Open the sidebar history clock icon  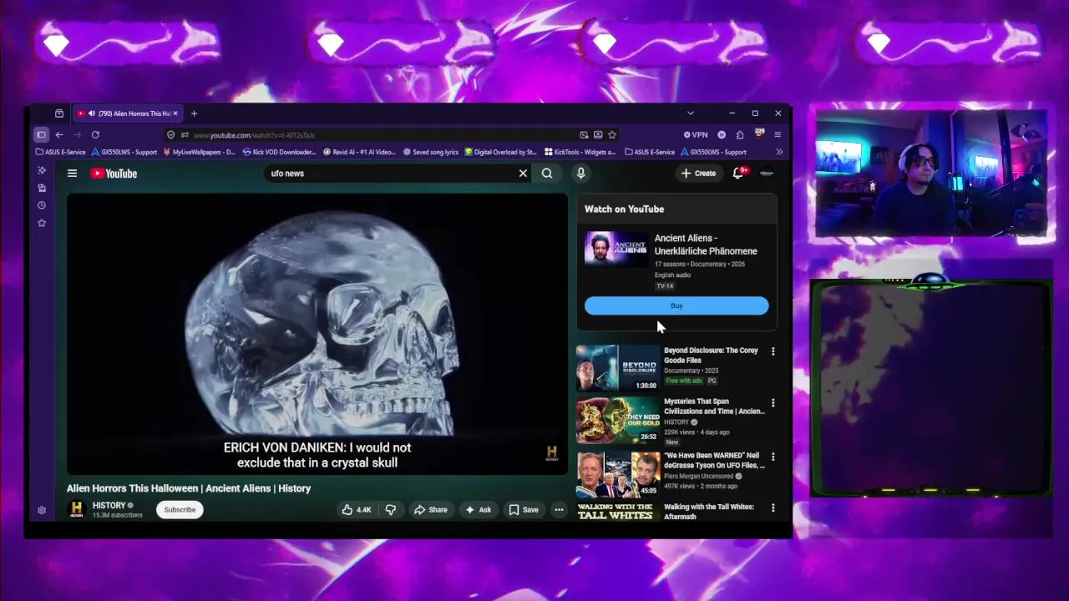coord(42,205)
